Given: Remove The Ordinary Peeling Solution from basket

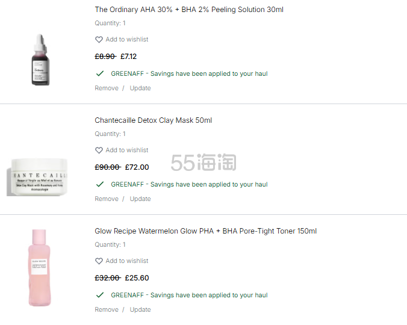Looking at the screenshot, I should [107, 88].
